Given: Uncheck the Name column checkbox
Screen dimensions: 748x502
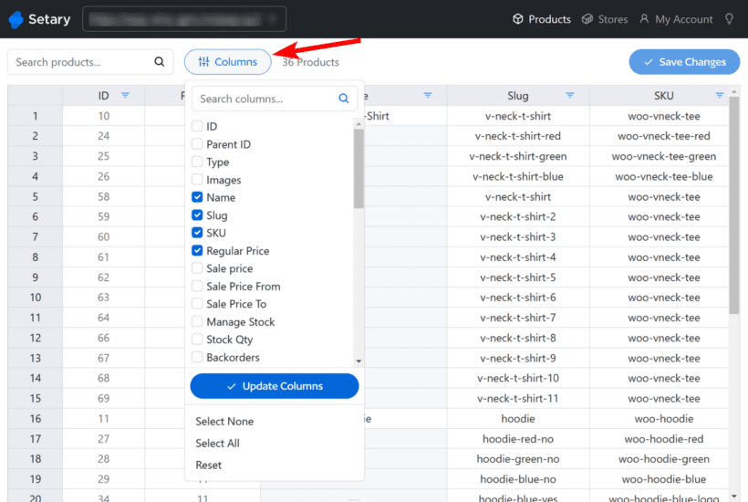Looking at the screenshot, I should (x=197, y=197).
